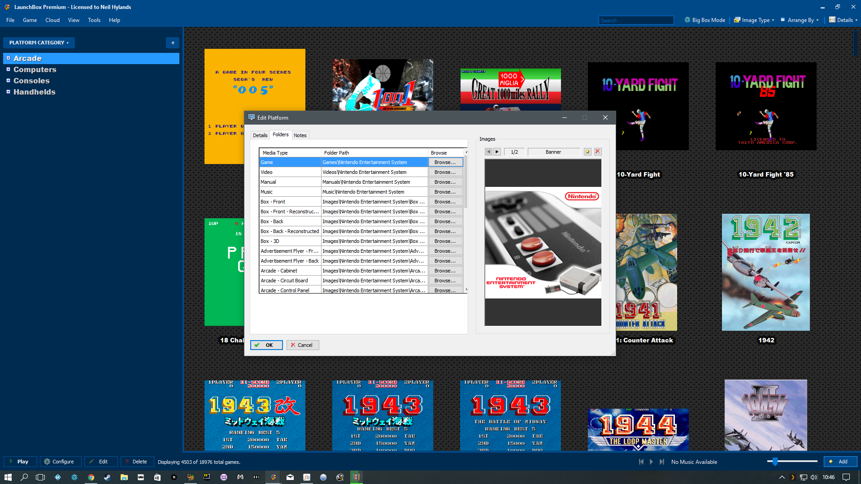Switch to Details tab in Edit Platform

point(260,135)
